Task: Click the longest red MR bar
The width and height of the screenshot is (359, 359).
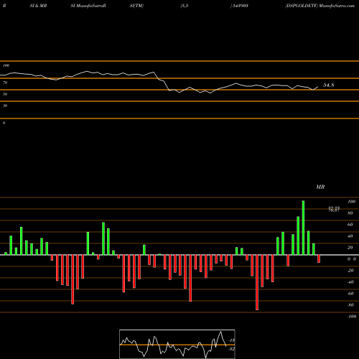Action: tap(257, 282)
